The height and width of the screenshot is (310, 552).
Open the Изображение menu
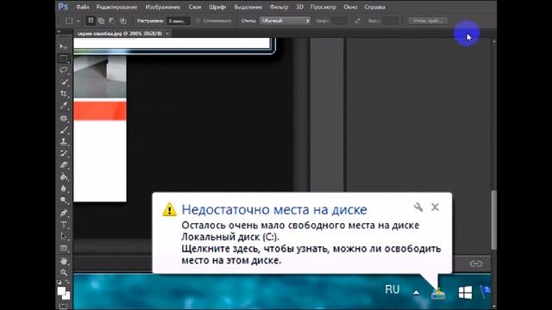tap(163, 7)
